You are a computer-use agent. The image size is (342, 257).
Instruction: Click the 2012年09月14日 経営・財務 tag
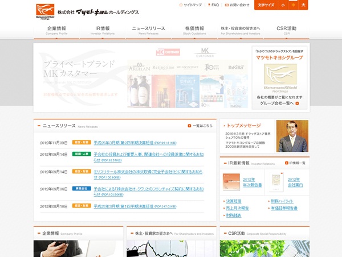82,172
